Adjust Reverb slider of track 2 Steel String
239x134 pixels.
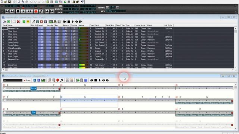point(66,31)
